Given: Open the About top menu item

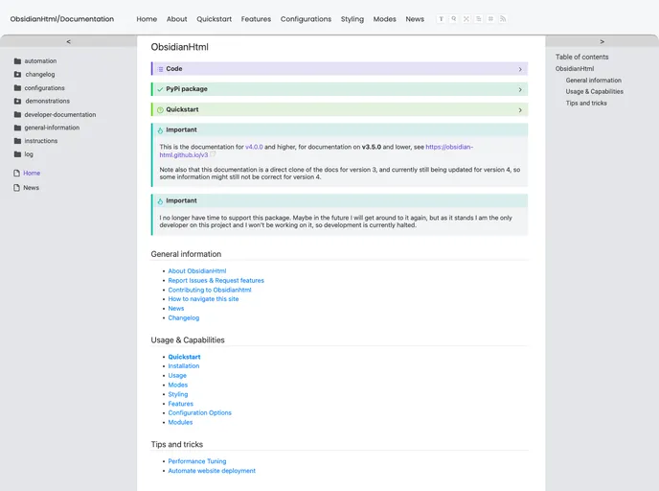Looking at the screenshot, I should [x=176, y=19].
